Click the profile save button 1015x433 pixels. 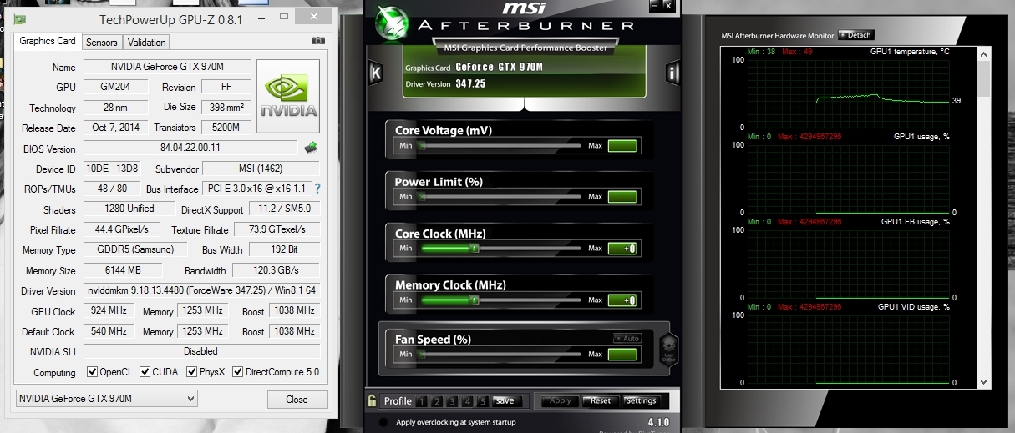(505, 401)
